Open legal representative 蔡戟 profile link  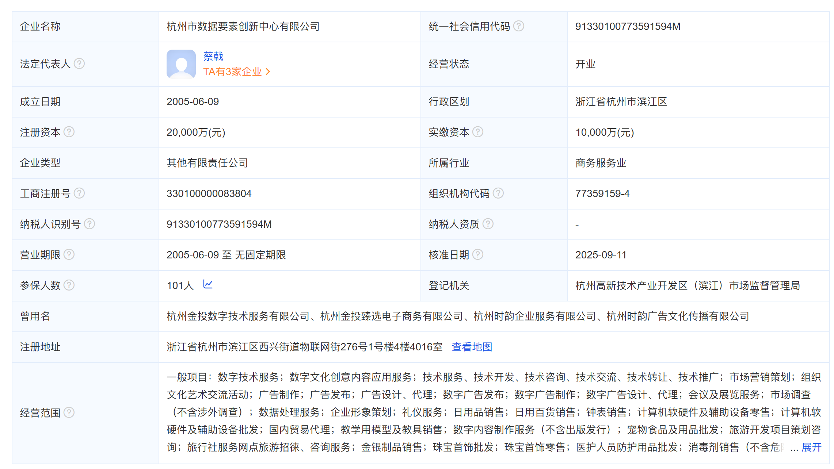pyautogui.click(x=213, y=56)
